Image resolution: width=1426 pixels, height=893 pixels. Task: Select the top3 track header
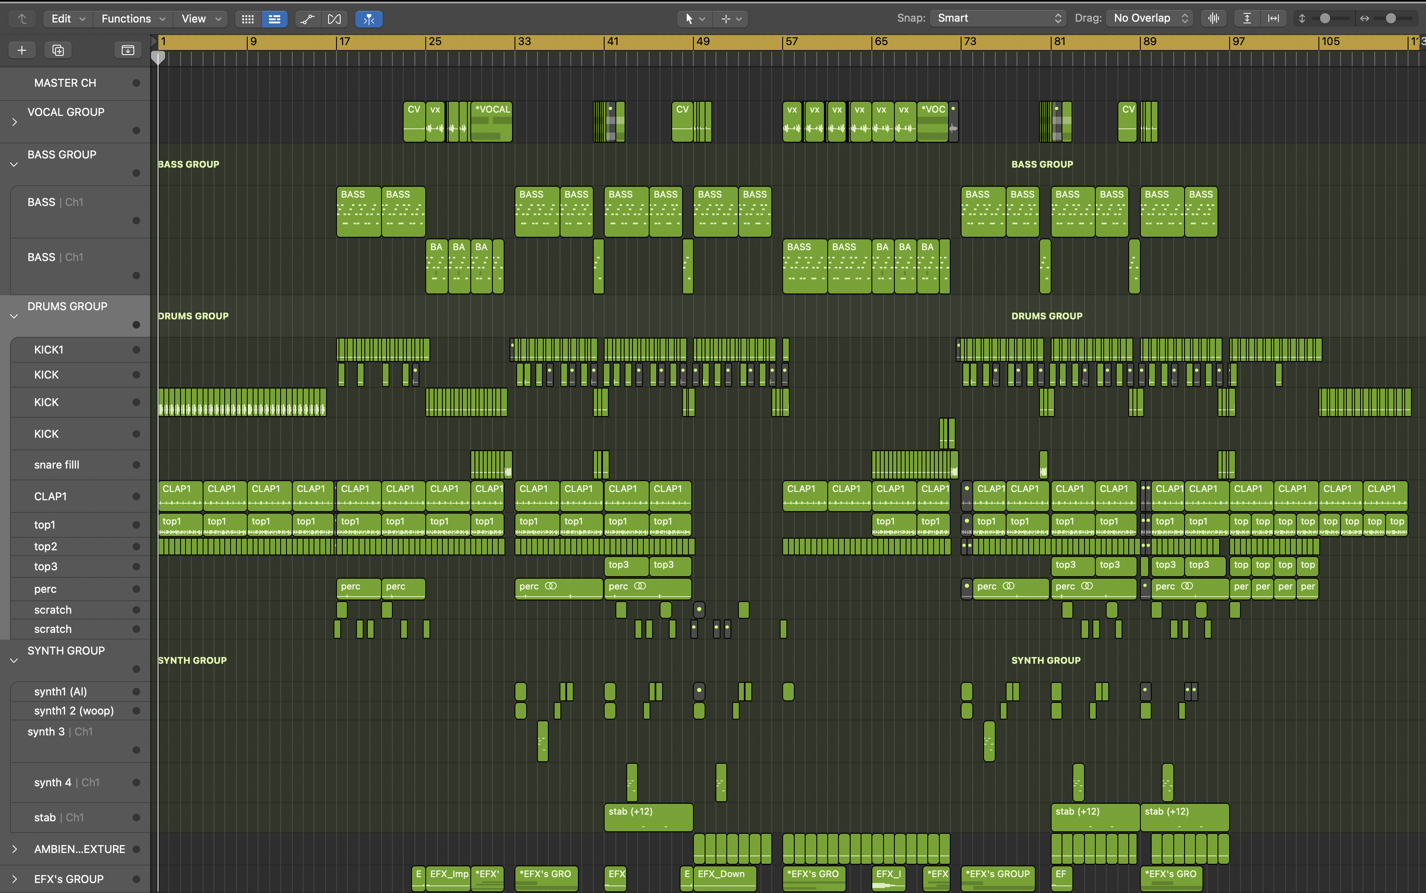[x=80, y=567]
